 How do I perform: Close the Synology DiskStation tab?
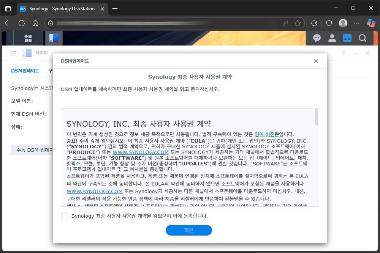click(x=102, y=9)
